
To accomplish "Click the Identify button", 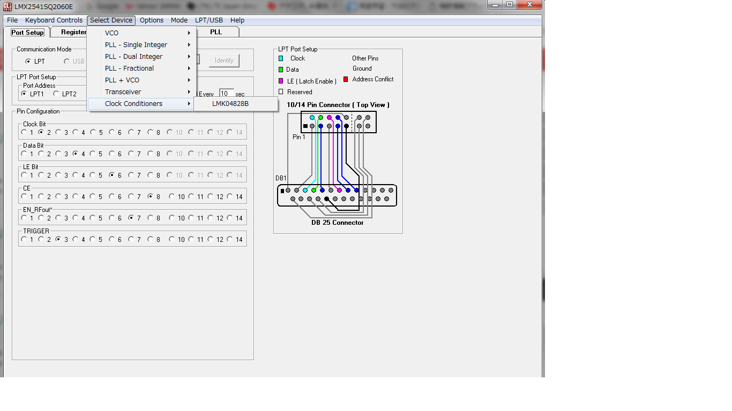I will click(x=224, y=60).
